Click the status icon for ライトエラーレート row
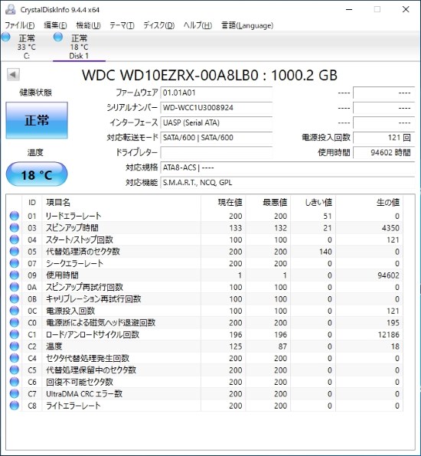 click(15, 406)
